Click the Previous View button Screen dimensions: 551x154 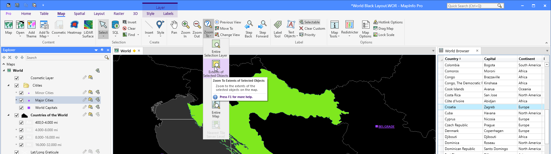(x=228, y=22)
